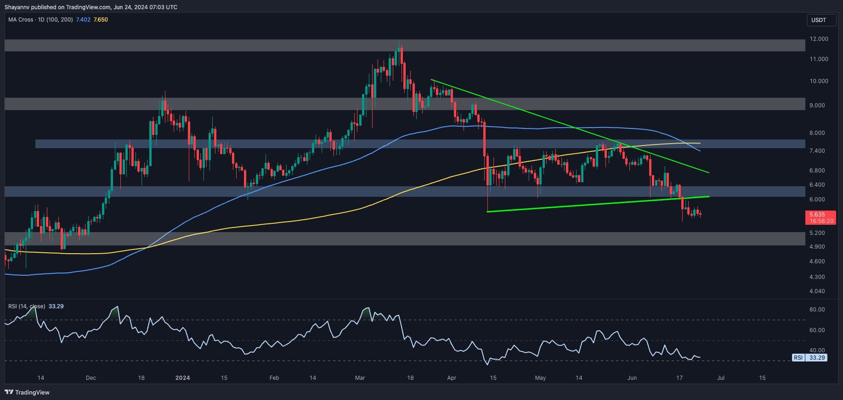
Task: Click the 12.000 price scale label
Action: tap(819, 39)
